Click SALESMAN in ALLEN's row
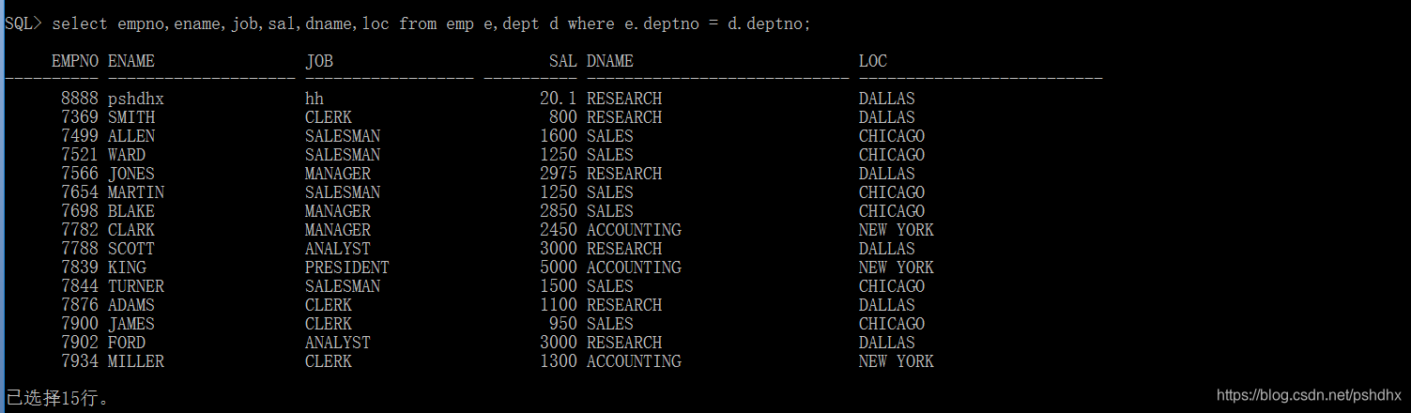1411x413 pixels. 343,136
